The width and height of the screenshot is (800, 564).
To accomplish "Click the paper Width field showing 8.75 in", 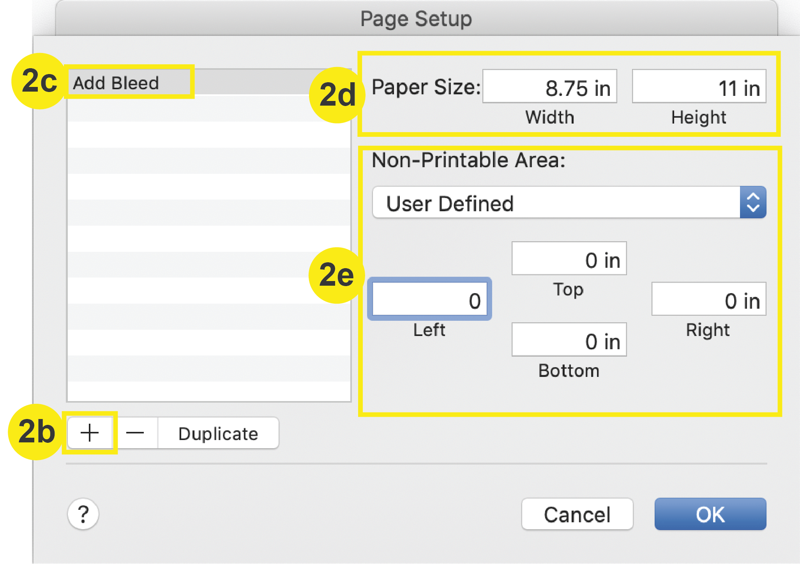I will coord(549,87).
